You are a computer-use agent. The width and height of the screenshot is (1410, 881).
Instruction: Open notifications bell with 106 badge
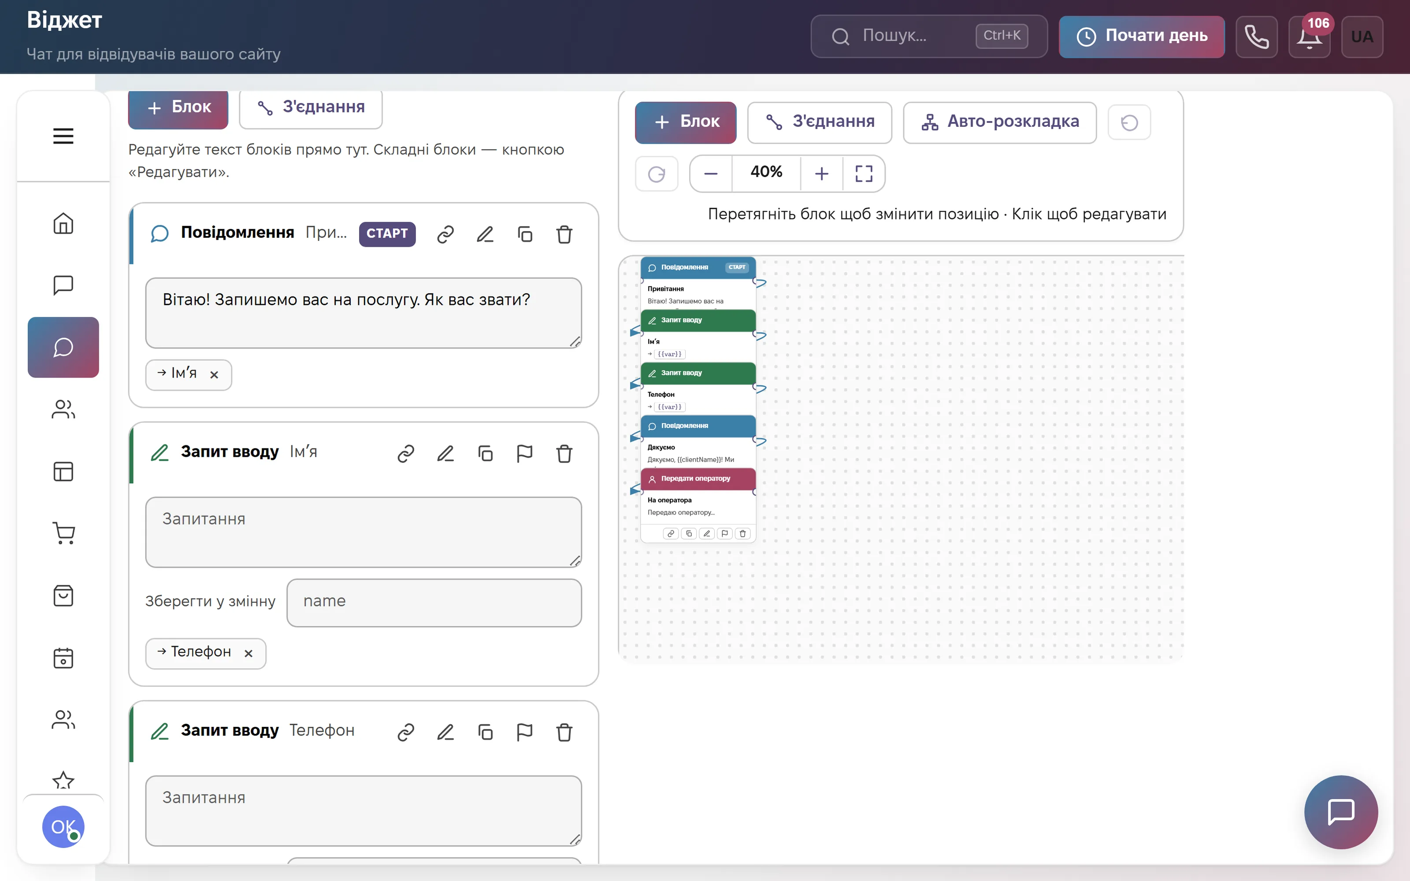click(1309, 37)
